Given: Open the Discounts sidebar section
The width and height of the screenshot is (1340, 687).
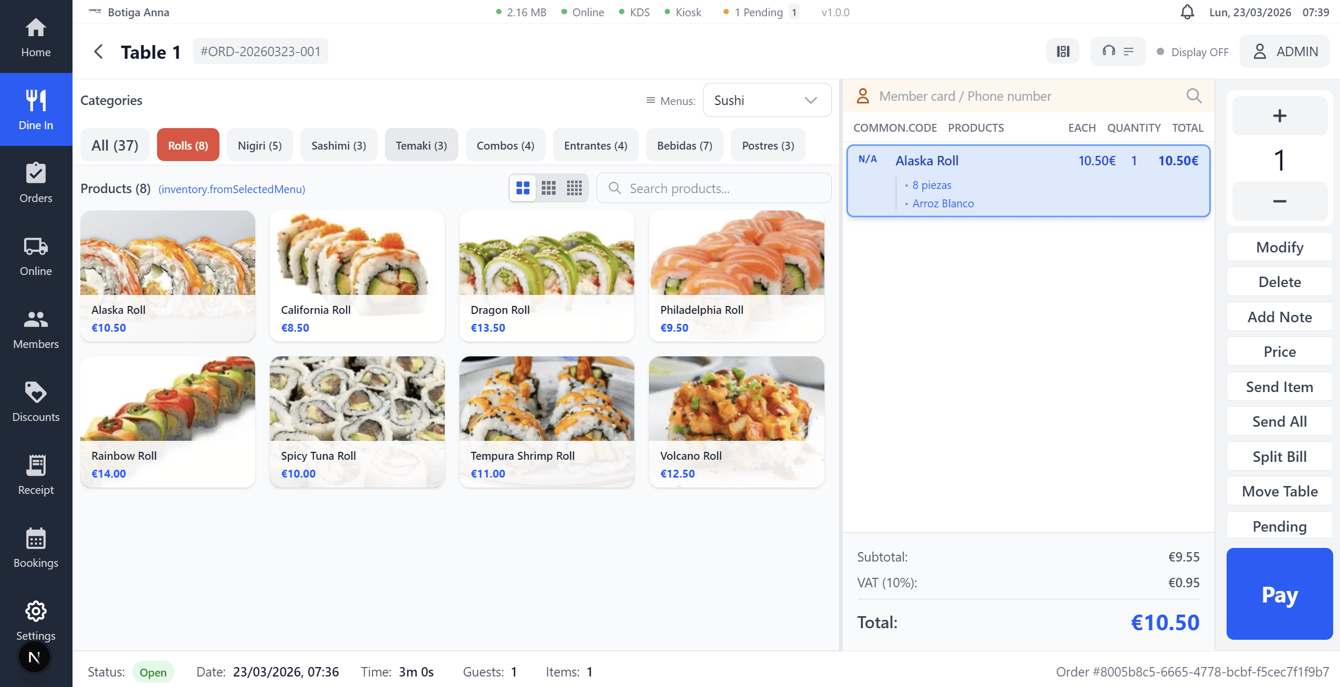Looking at the screenshot, I should (x=36, y=401).
